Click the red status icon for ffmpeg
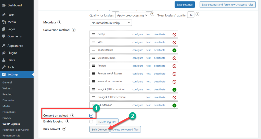Viewport: 261px width, 139px height. pos(174,66)
